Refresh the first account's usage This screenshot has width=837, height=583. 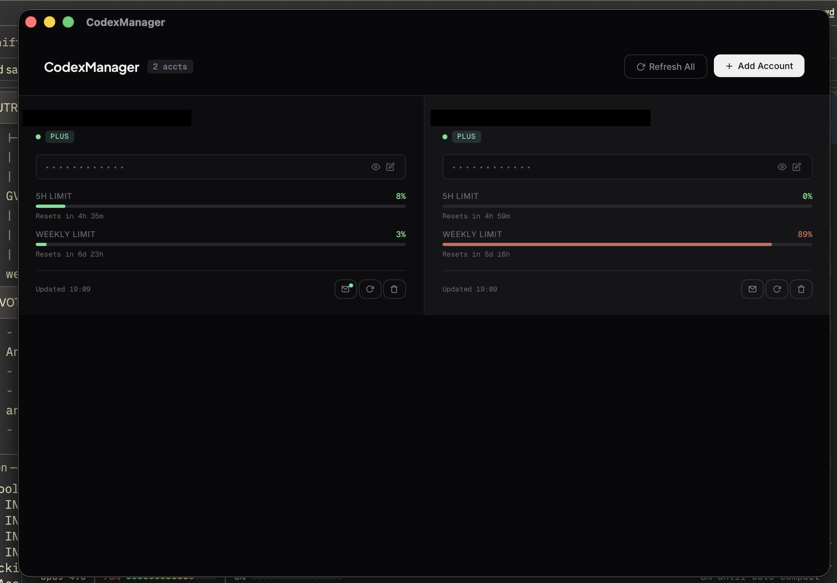pyautogui.click(x=370, y=289)
